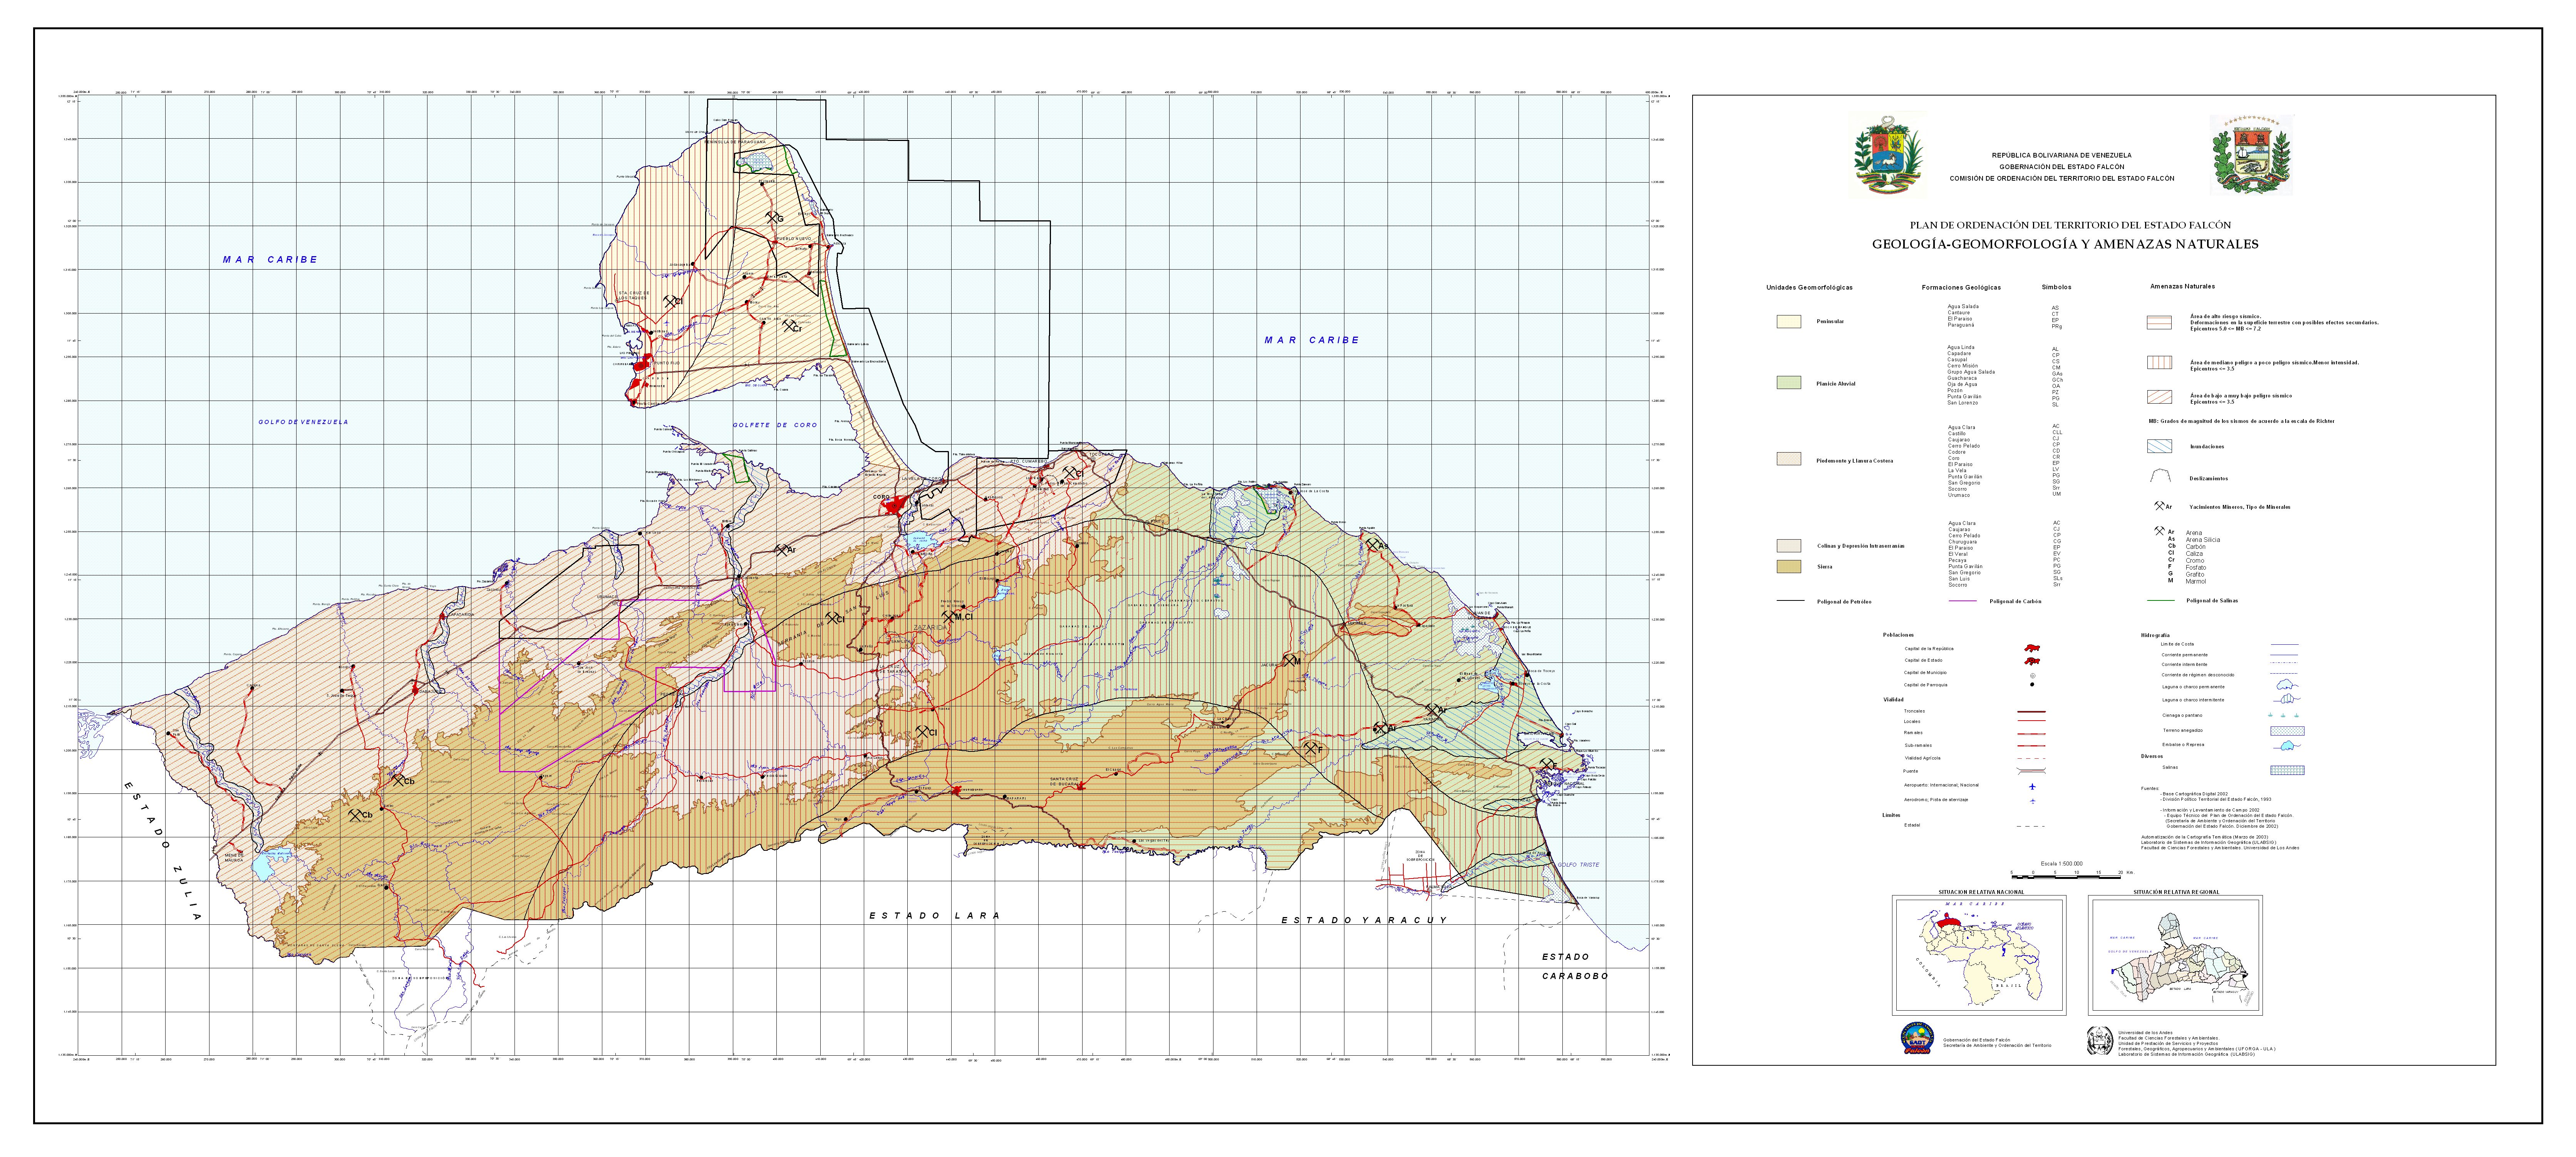Viewport: 2576px width, 1157px height.
Task: Pick the Terreno anegadizo pattern swatch
Action: point(2287,731)
